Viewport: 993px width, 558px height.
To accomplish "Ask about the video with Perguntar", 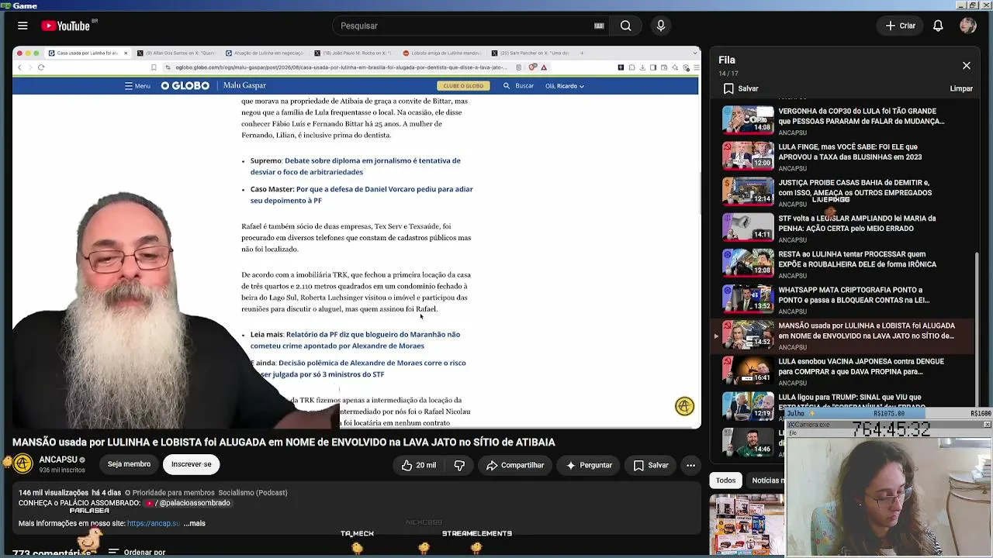I will pyautogui.click(x=590, y=465).
